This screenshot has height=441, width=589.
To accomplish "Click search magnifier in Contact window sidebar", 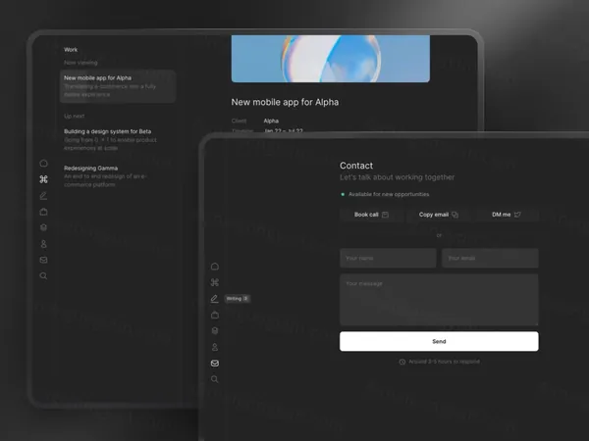I will [x=215, y=379].
